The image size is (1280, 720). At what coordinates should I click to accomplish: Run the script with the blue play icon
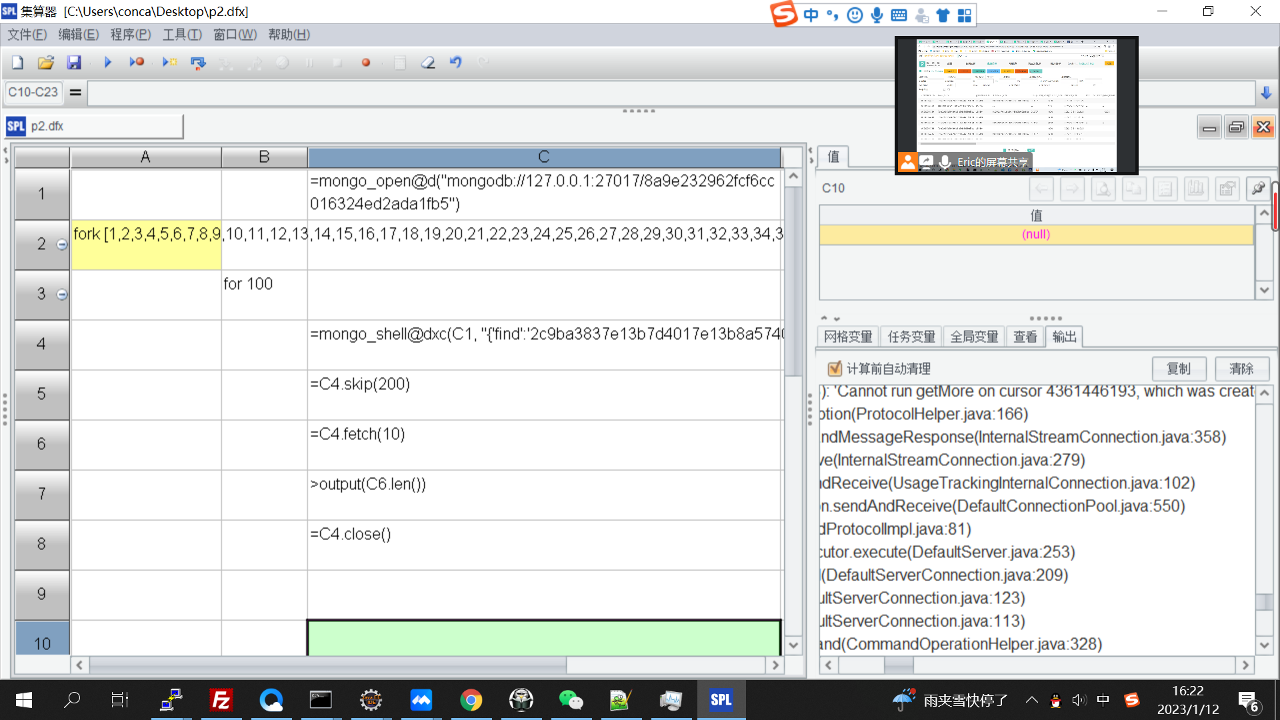pos(107,63)
